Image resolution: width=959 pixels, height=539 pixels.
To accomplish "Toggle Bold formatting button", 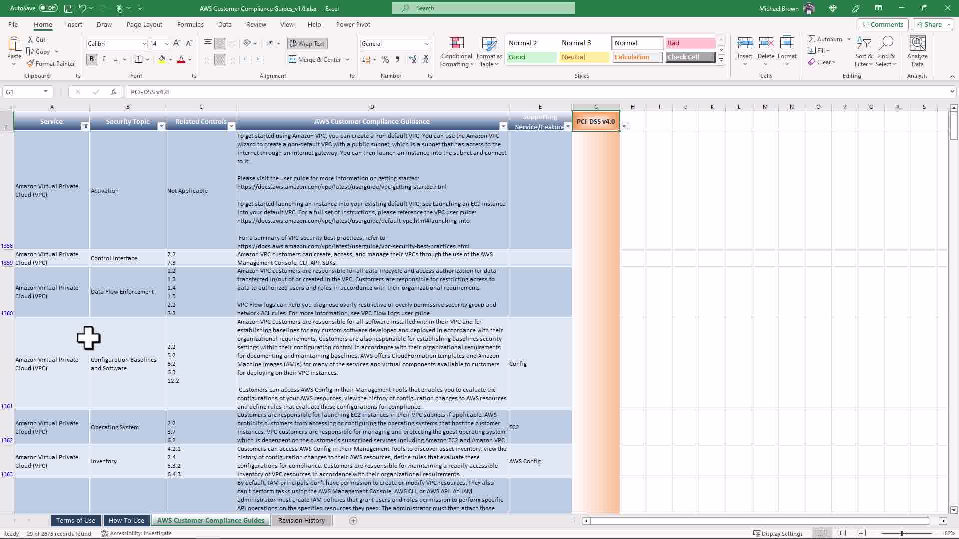I will [x=91, y=59].
